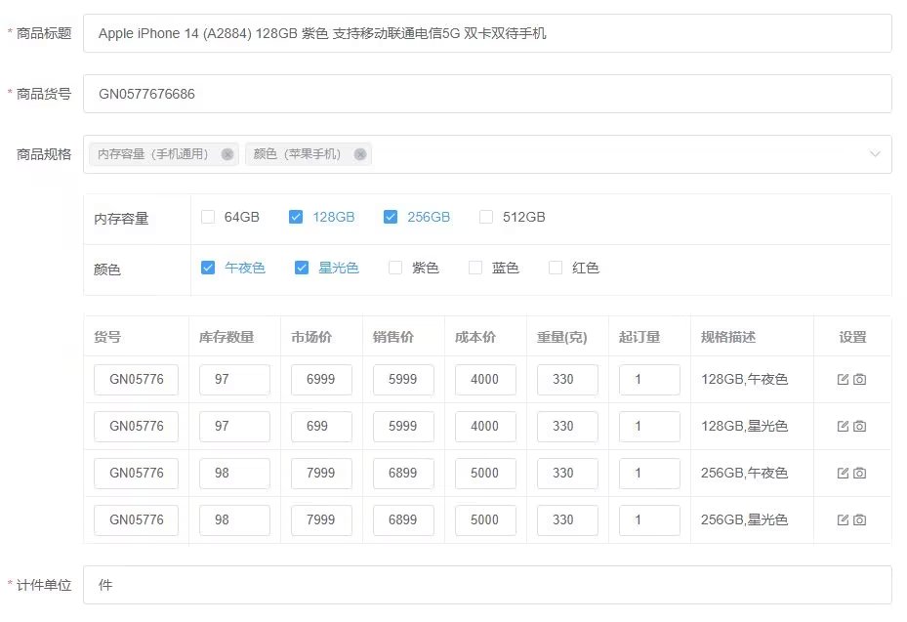
Task: Uncheck the 星光色 color option
Action: (x=302, y=268)
